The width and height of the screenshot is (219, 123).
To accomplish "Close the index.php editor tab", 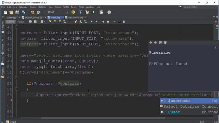I will coord(63,17).
